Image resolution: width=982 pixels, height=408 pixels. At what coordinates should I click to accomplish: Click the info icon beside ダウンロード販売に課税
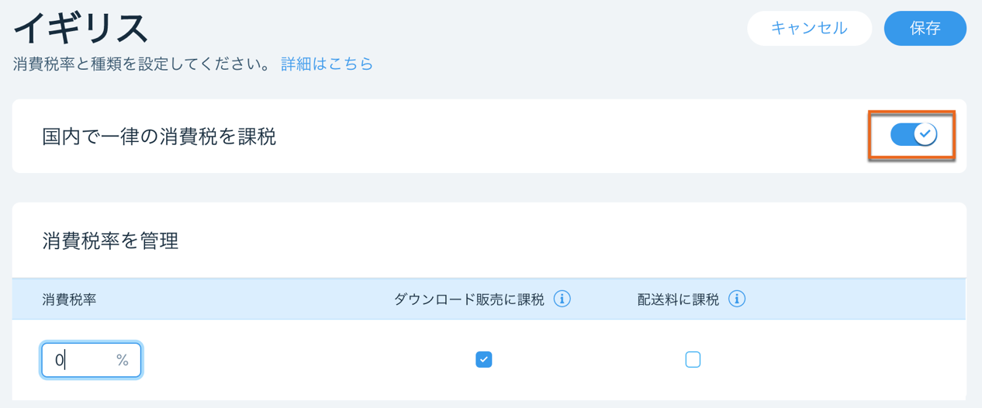562,299
